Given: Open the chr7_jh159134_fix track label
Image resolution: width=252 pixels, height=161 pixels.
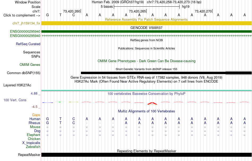Looking at the screenshot, I should coord(26,23).
